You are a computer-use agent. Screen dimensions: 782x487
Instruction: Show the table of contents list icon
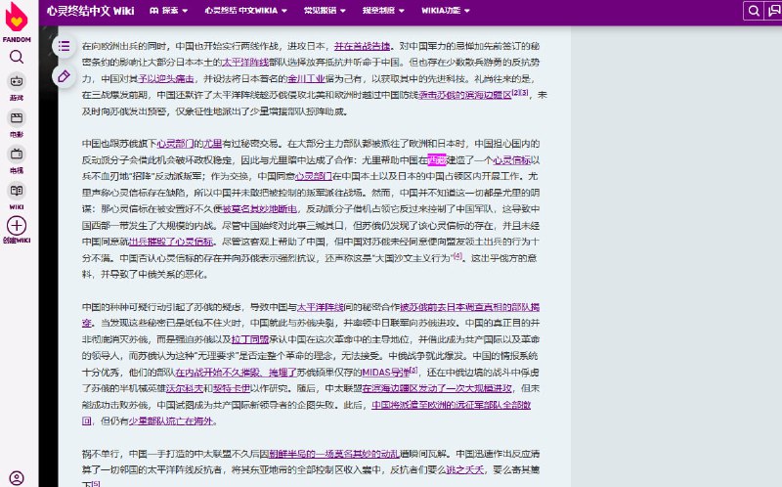click(64, 46)
